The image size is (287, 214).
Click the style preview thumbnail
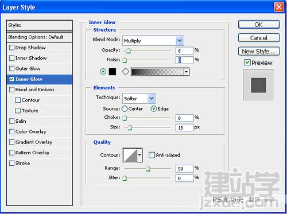(258, 85)
